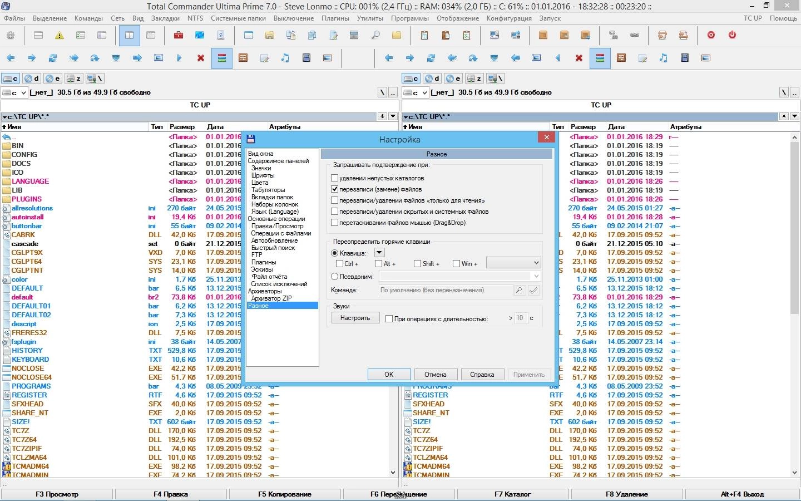This screenshot has height=501, width=801.
Task: Click the gear settings icon in top toolbar
Action: click(x=11, y=35)
